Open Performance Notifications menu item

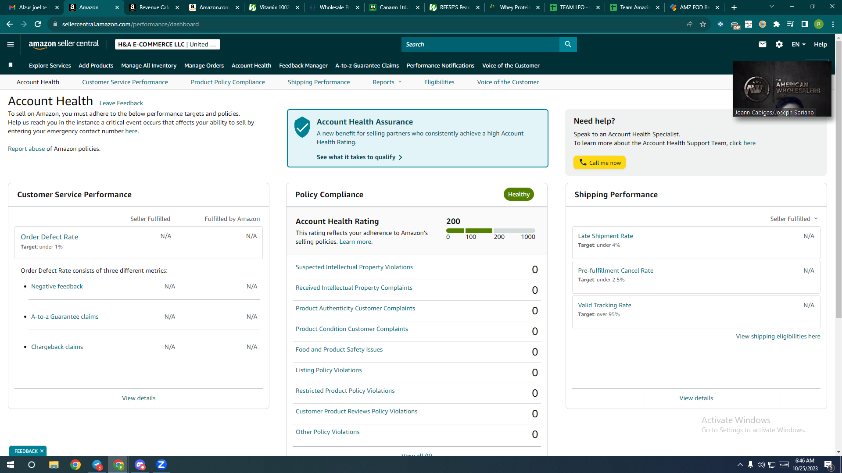click(x=441, y=65)
